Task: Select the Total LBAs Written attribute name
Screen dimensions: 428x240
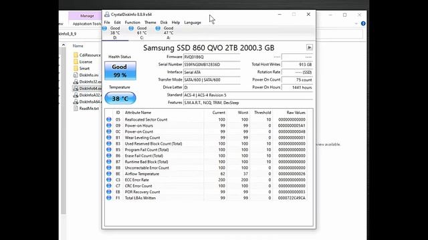Action: 140,198
